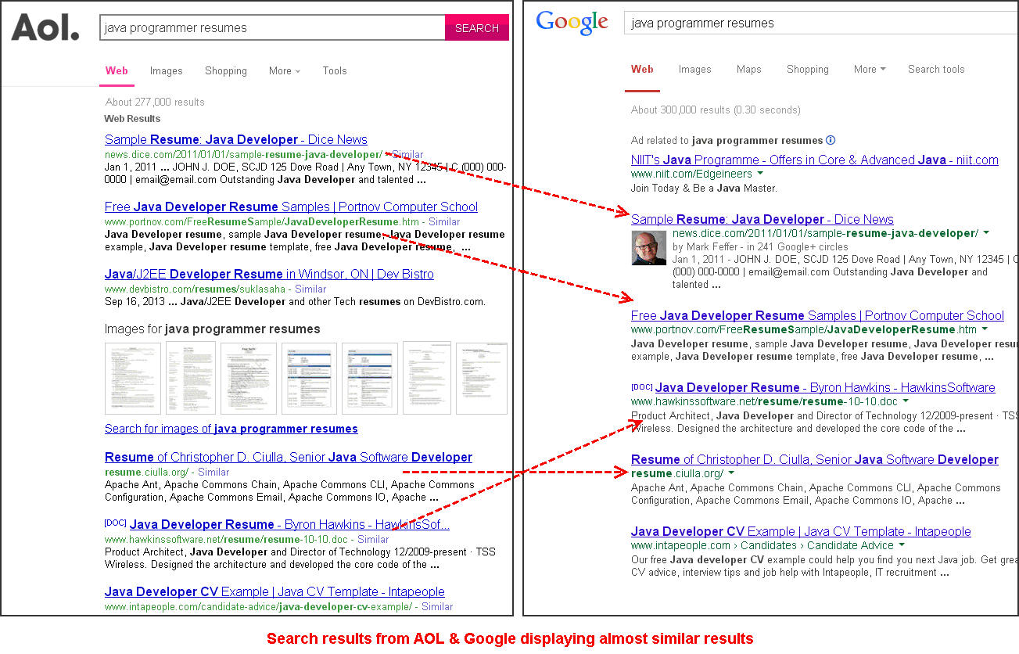The image size is (1019, 654).
Task: Open the Google More dropdown
Action: (x=870, y=69)
